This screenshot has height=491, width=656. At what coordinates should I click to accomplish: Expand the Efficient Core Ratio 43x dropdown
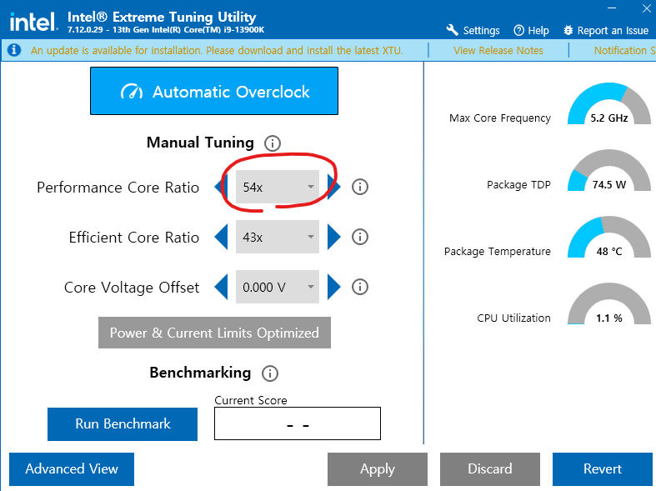pos(277,238)
